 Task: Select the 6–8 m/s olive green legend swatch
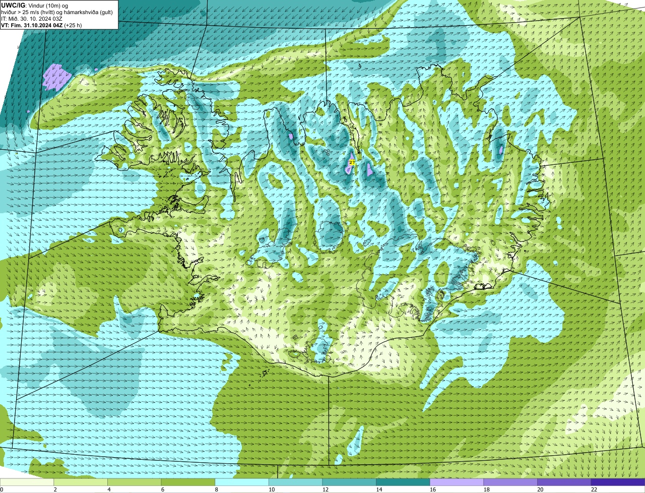(188, 482)
